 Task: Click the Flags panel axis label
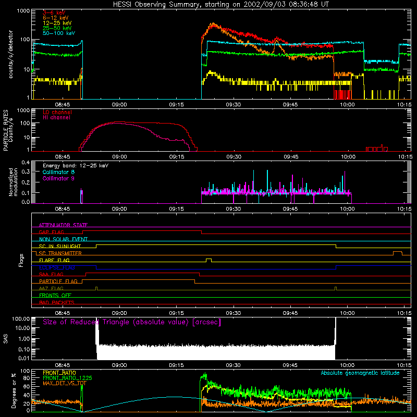pyautogui.click(x=21, y=260)
